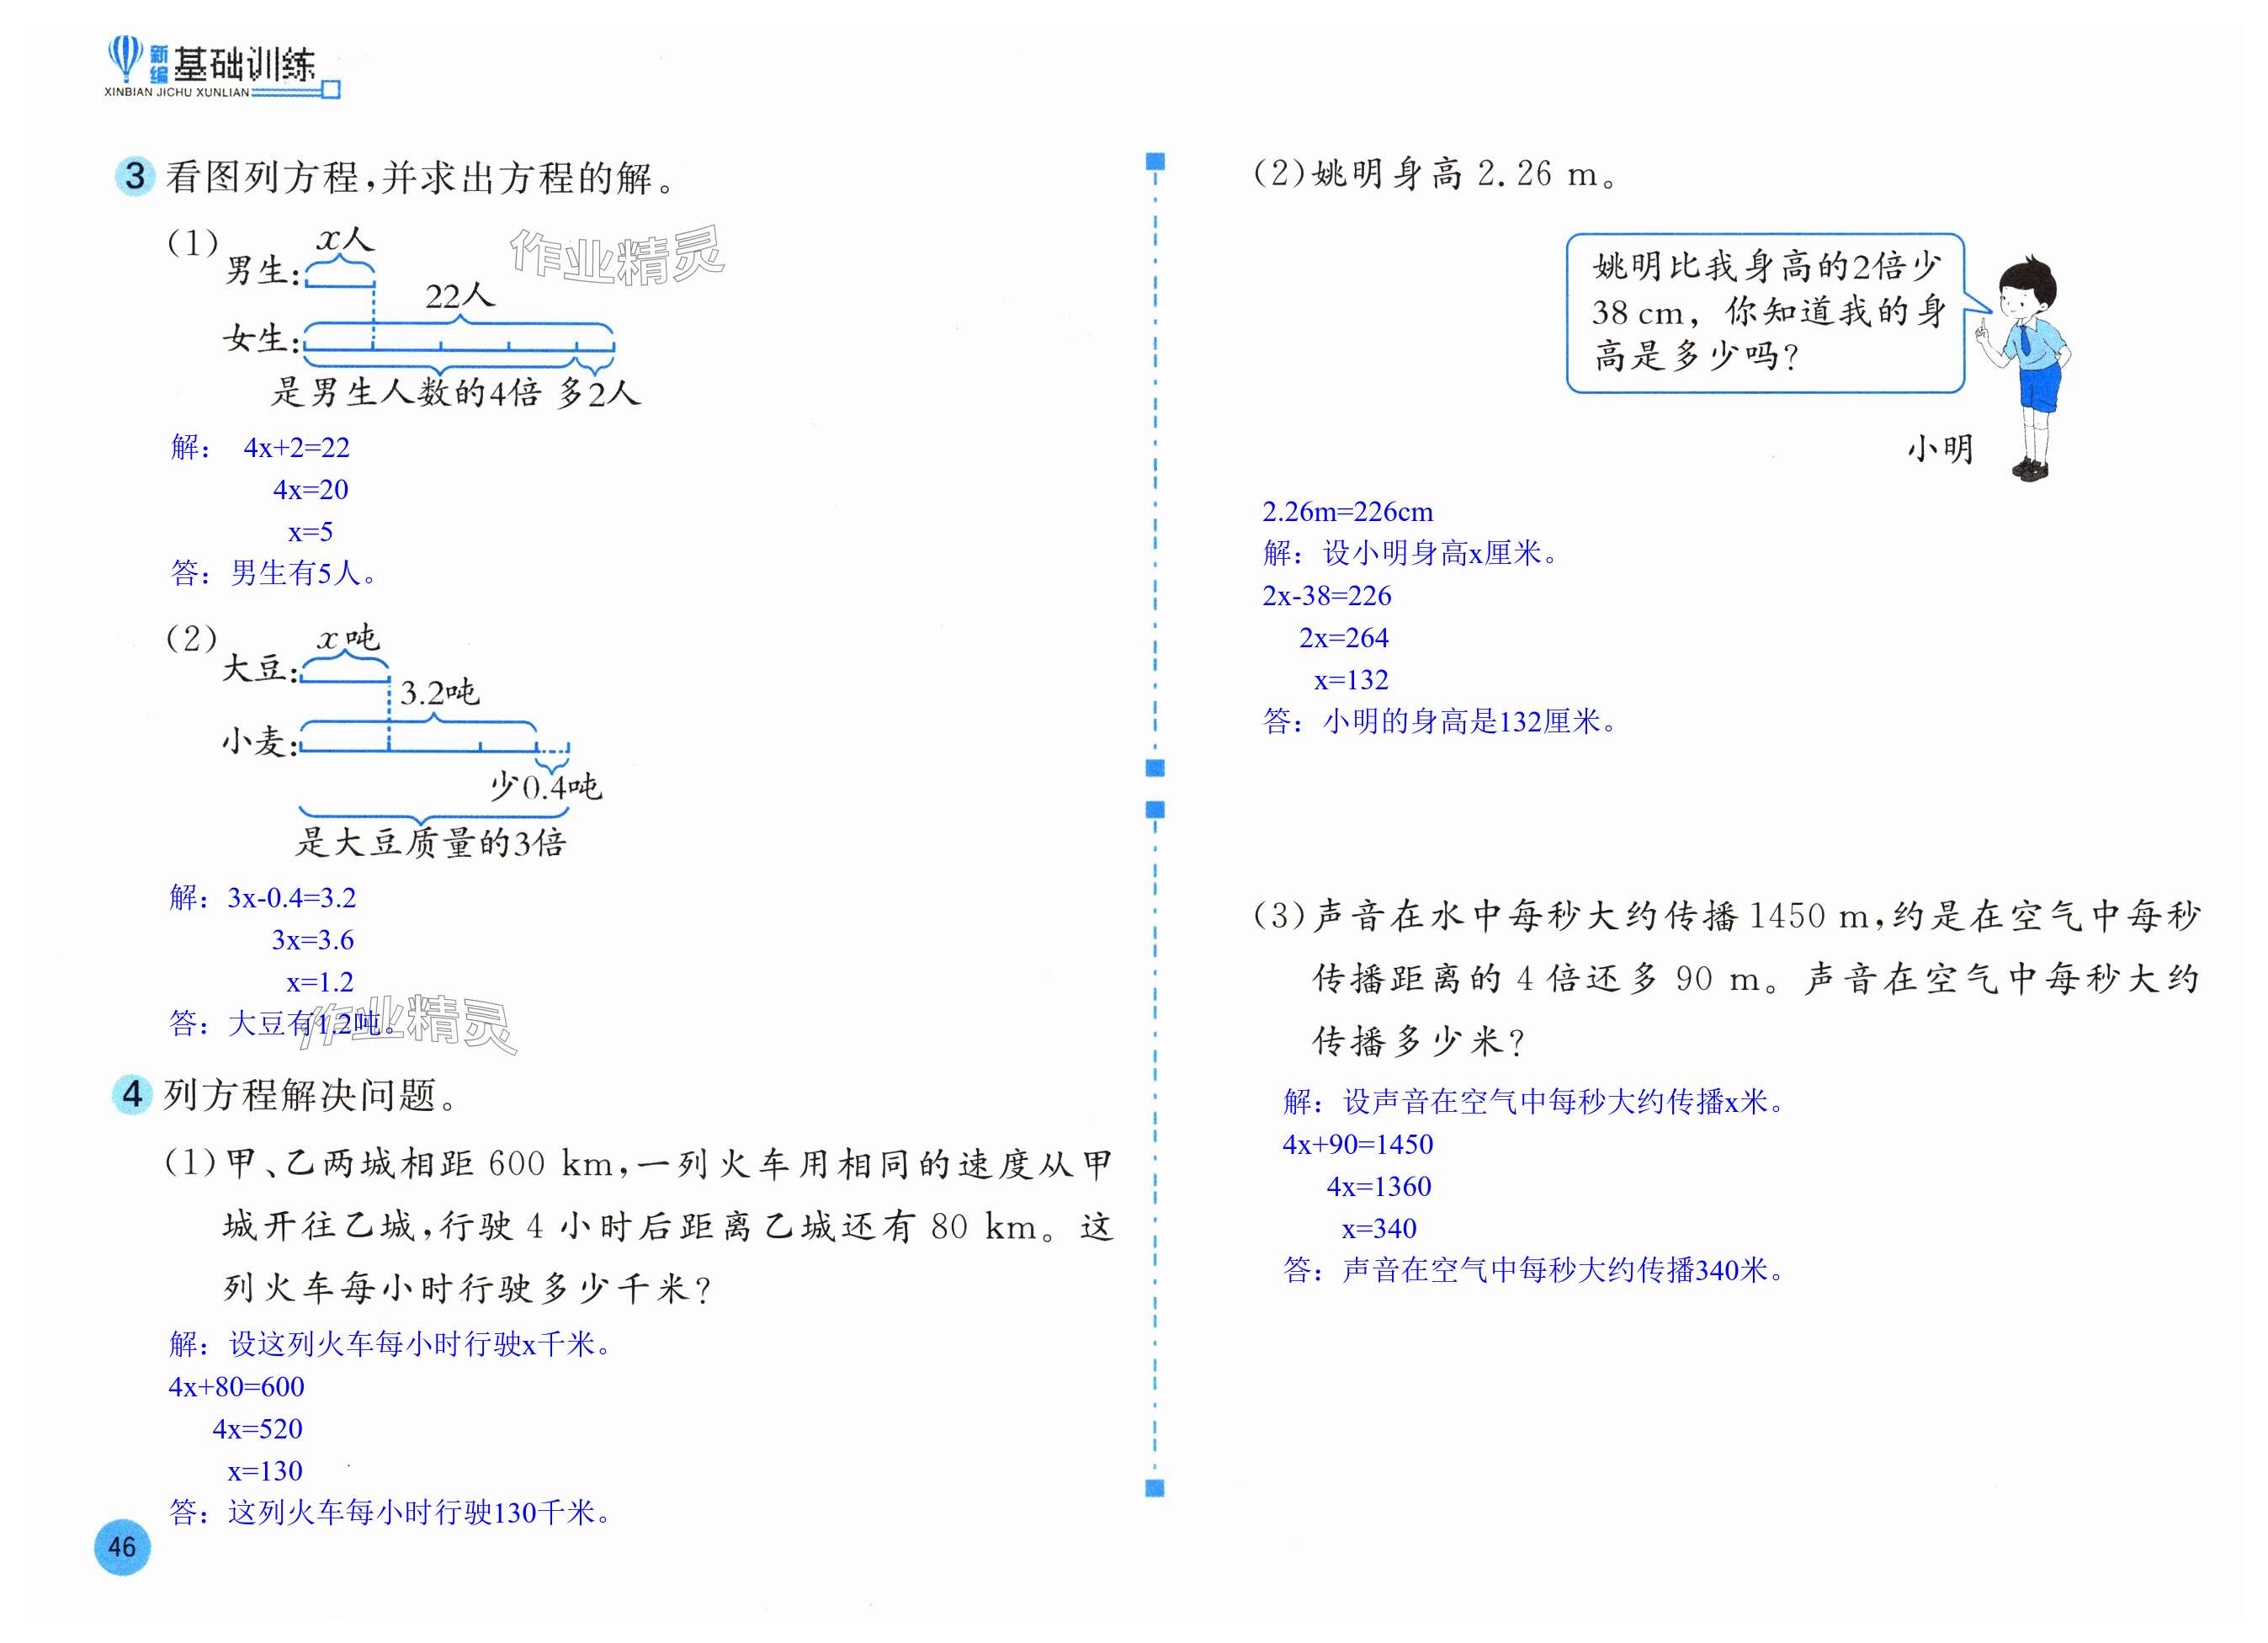Click the caption 是大豆质量的3倍
2268x1643 pixels.
[431, 842]
